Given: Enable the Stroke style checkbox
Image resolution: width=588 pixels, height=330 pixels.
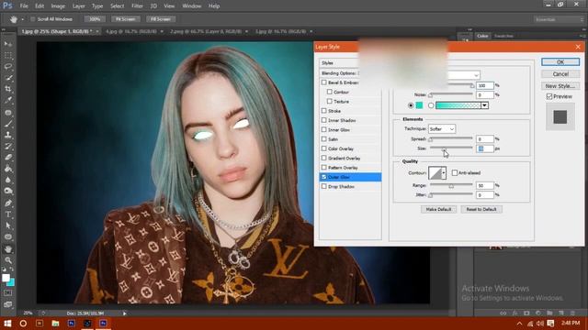Looking at the screenshot, I should 324,111.
